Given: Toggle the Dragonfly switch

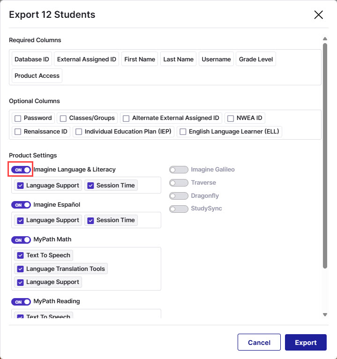Looking at the screenshot, I should pos(179,196).
